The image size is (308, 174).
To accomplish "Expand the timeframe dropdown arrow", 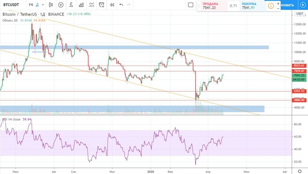I will pyautogui.click(x=43, y=5).
